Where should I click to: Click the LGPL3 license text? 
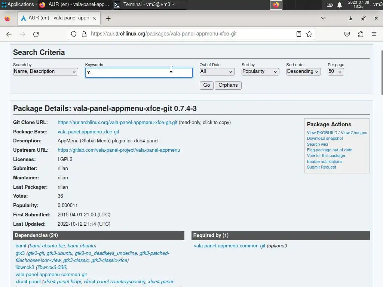point(65,159)
